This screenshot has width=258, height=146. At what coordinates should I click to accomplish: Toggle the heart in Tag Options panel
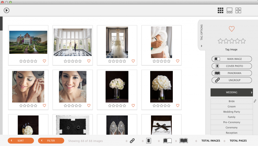[x=232, y=29]
